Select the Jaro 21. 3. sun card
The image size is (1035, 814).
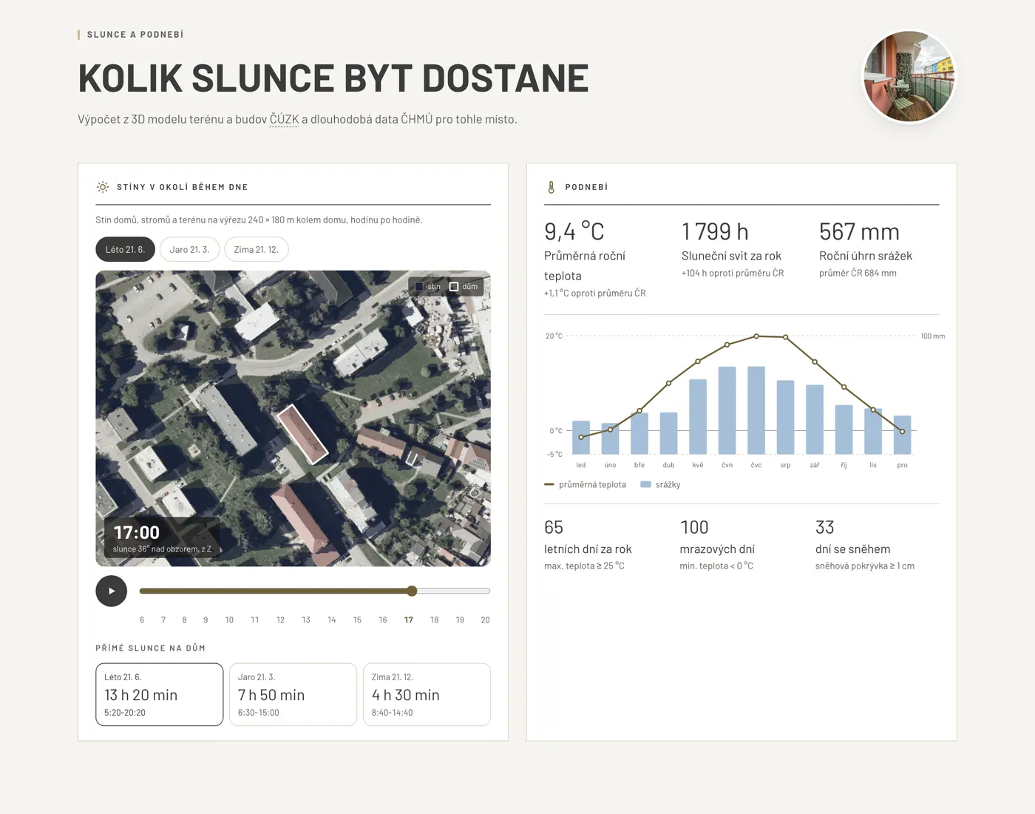click(x=293, y=694)
